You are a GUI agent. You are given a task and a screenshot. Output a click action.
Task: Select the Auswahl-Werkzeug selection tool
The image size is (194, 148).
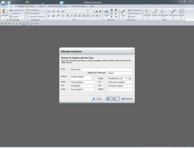(x=36, y=17)
